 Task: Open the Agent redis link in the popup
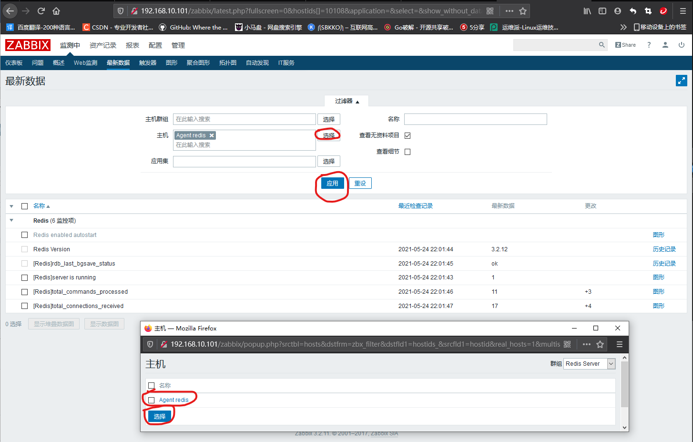point(173,400)
